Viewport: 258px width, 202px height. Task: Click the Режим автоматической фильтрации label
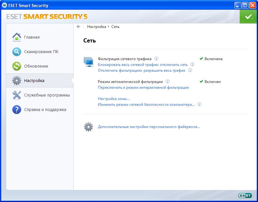(x=130, y=82)
